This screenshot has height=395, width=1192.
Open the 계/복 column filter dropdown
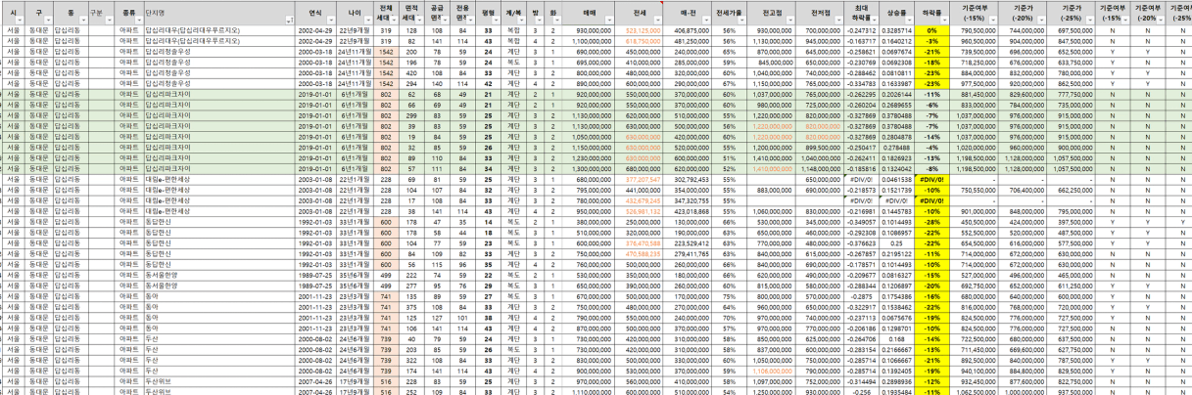coord(523,20)
